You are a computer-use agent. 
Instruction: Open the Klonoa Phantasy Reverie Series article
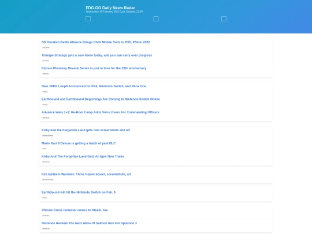click(x=94, y=68)
